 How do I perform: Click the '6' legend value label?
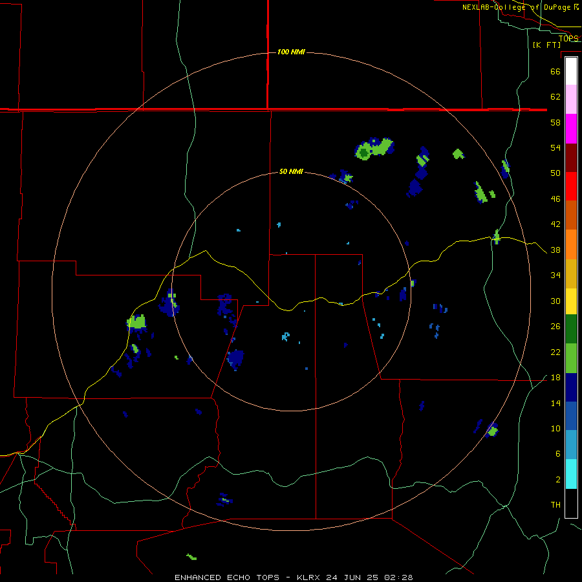(x=557, y=454)
